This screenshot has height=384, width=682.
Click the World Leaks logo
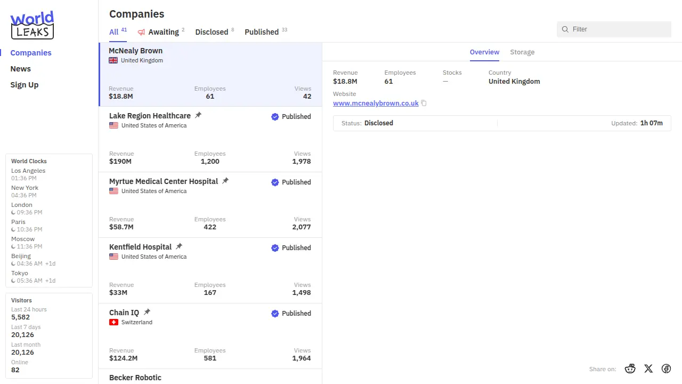click(32, 25)
